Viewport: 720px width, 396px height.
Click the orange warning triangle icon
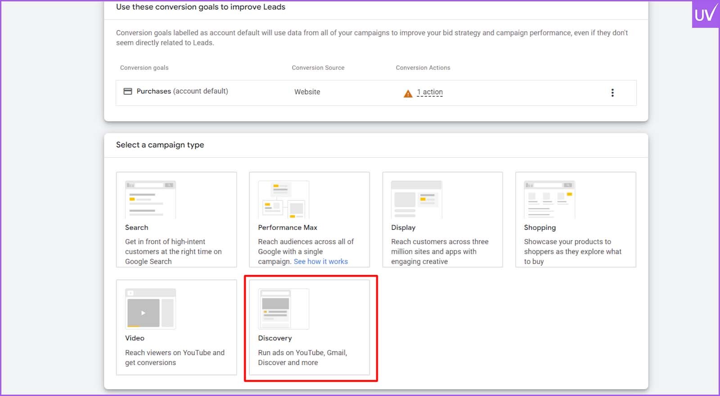408,93
